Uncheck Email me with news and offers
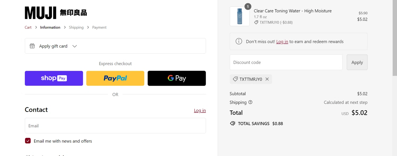 click(x=28, y=141)
